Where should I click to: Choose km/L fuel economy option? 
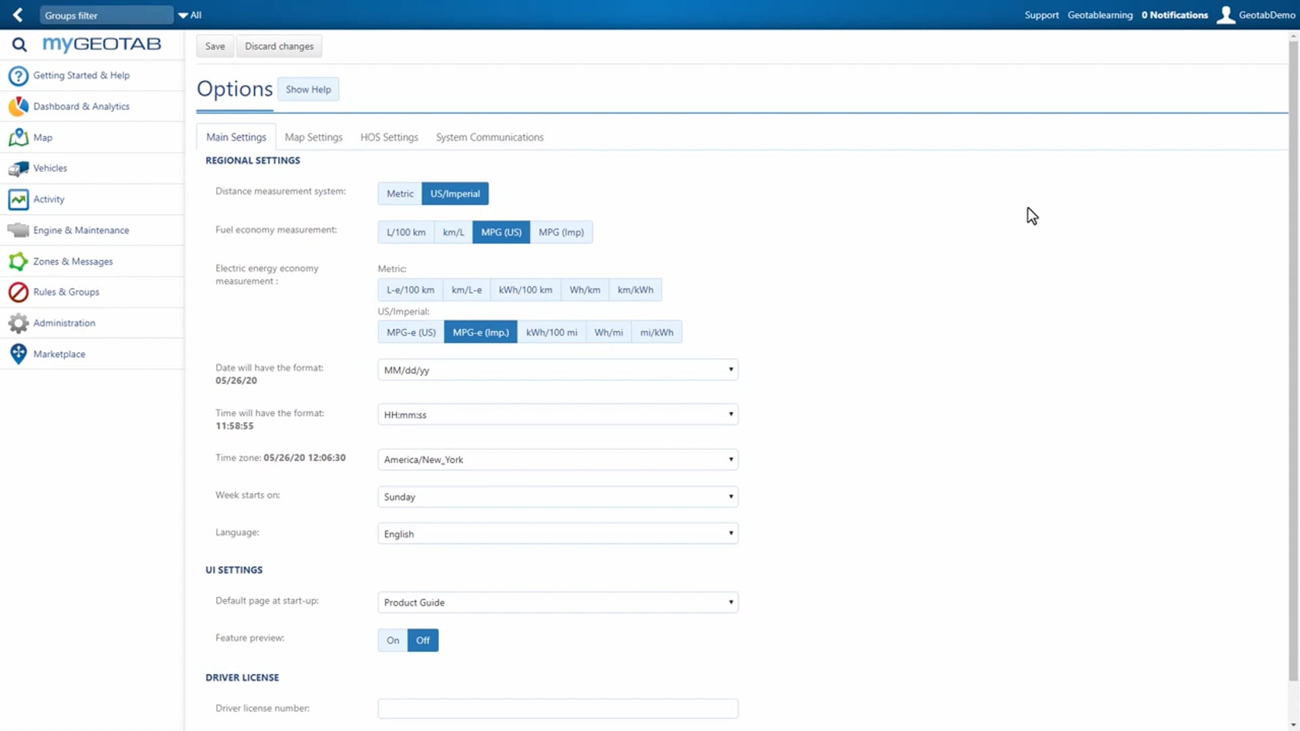pyautogui.click(x=453, y=232)
